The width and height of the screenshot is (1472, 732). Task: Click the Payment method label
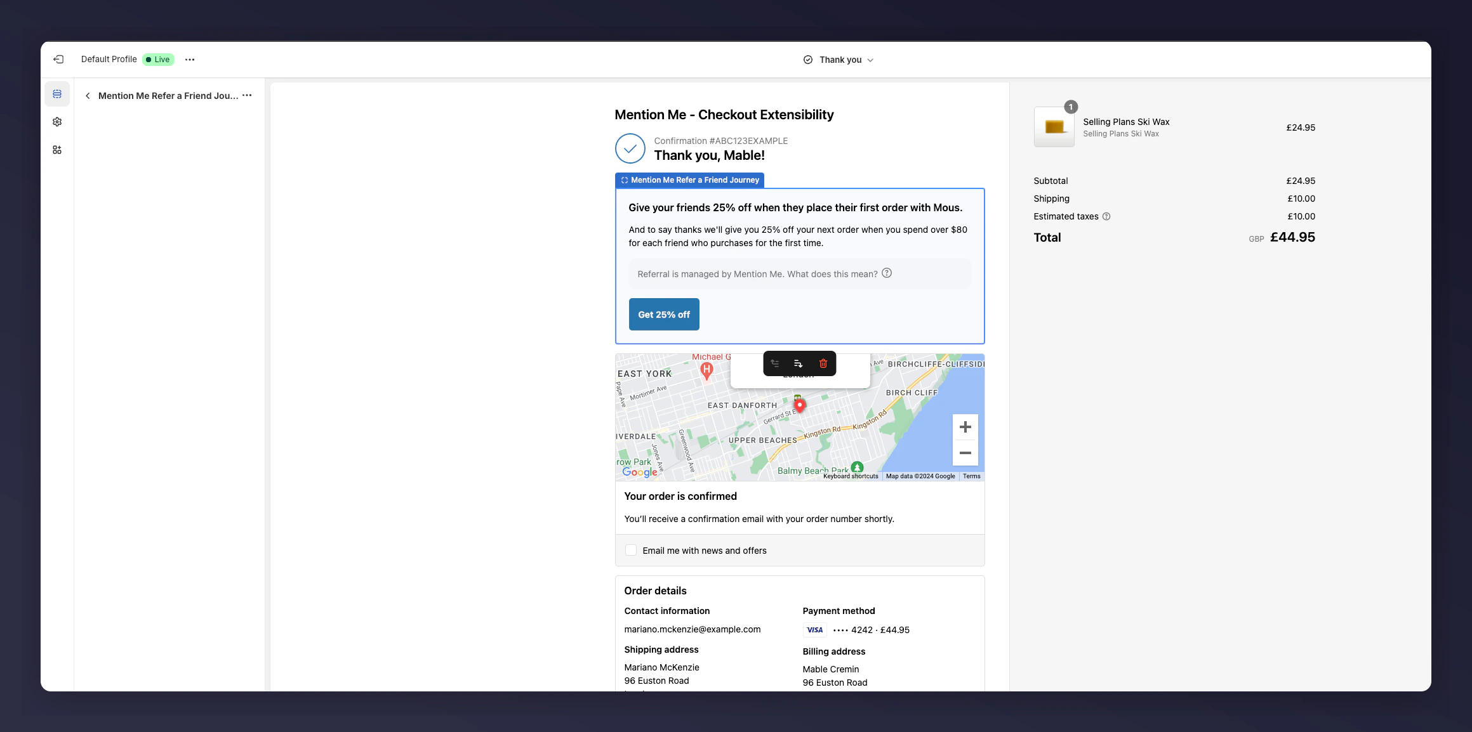click(839, 611)
